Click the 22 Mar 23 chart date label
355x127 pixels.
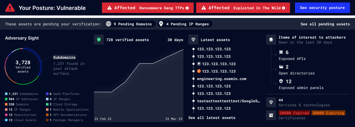(x=174, y=119)
